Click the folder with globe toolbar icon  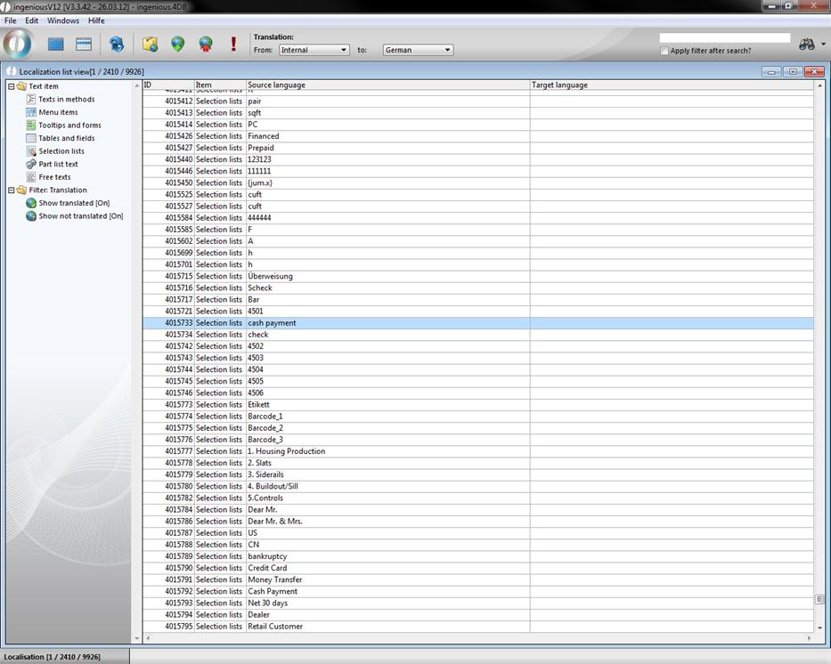[x=151, y=44]
